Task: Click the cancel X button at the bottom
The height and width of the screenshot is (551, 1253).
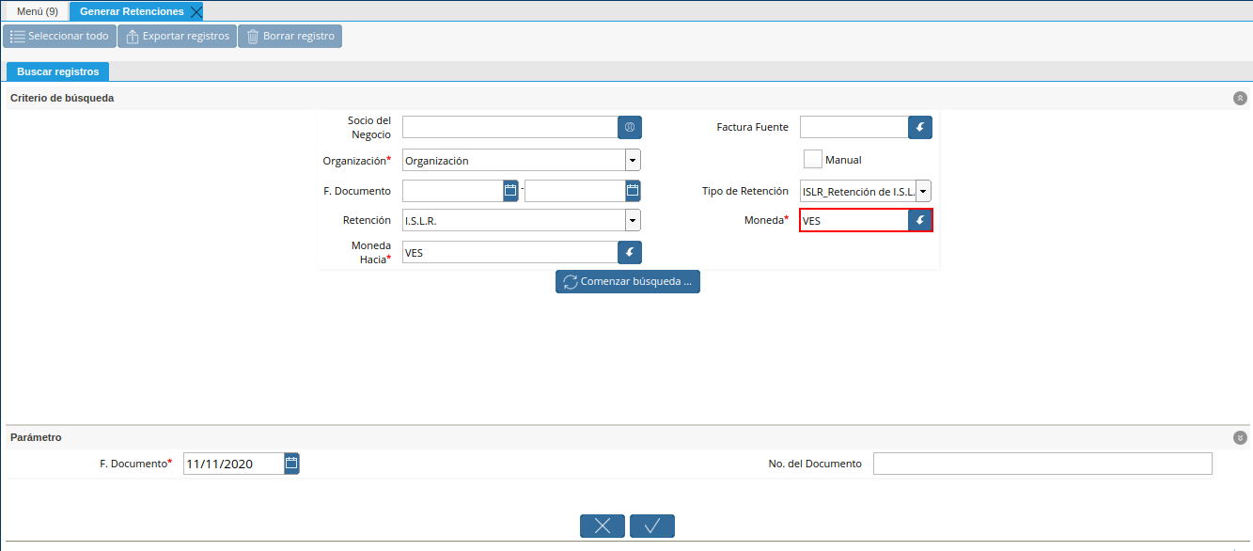Action: [603, 526]
